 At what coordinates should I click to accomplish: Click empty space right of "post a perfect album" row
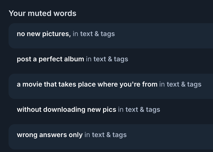click(x=171, y=60)
